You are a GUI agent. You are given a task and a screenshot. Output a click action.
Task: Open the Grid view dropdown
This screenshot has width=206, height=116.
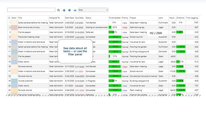[93, 10]
